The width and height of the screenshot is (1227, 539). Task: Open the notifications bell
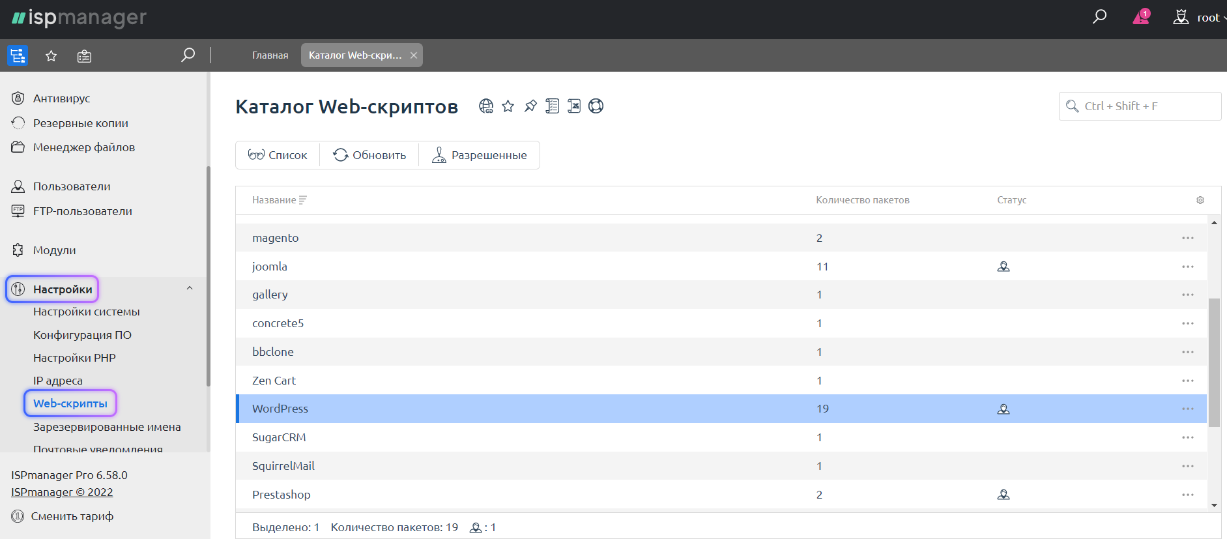point(1141,17)
